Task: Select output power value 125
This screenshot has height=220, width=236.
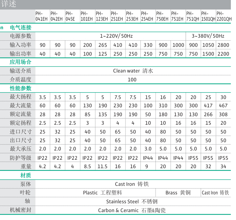Action: [103, 54]
